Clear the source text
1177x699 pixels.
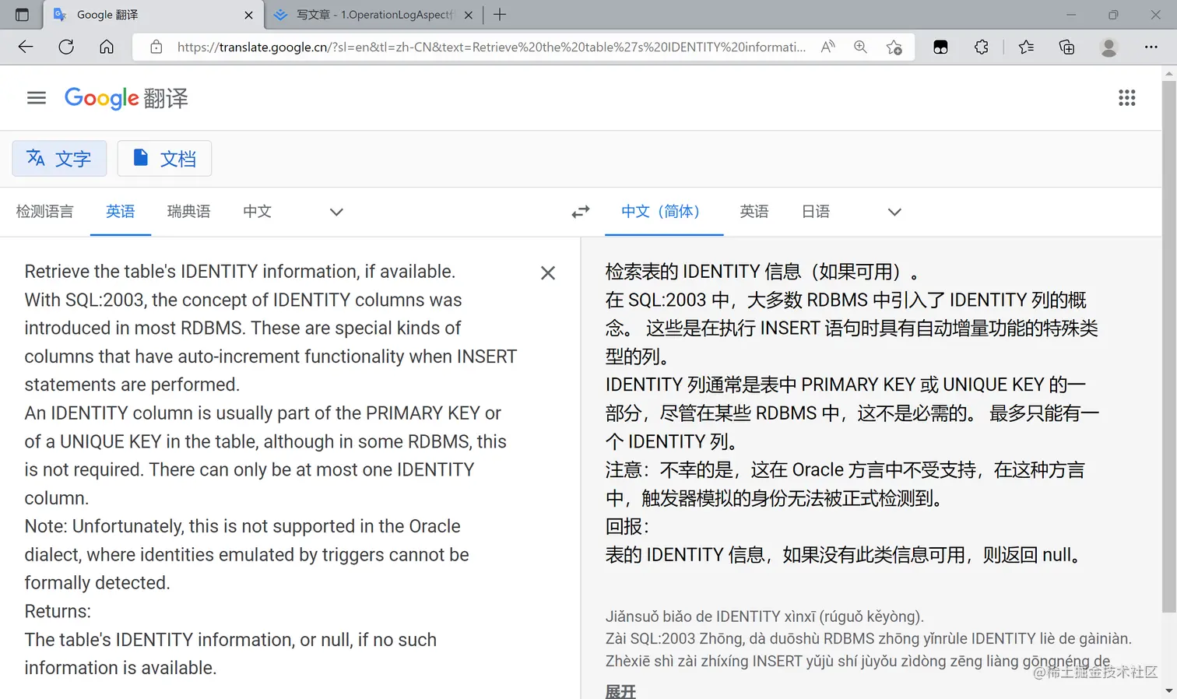coord(548,273)
